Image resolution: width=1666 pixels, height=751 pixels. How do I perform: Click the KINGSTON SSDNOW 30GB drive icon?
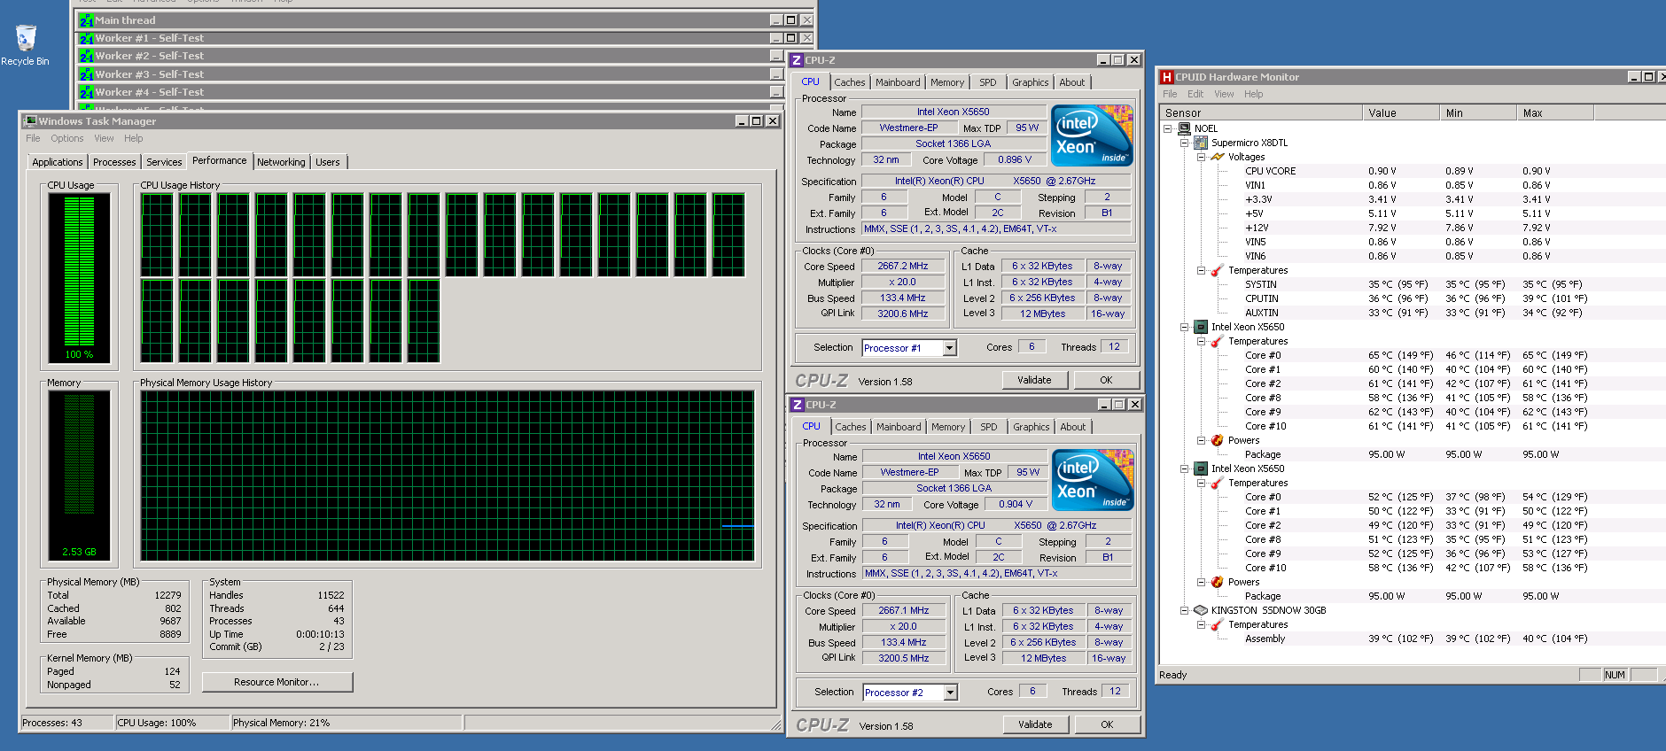click(x=1201, y=610)
